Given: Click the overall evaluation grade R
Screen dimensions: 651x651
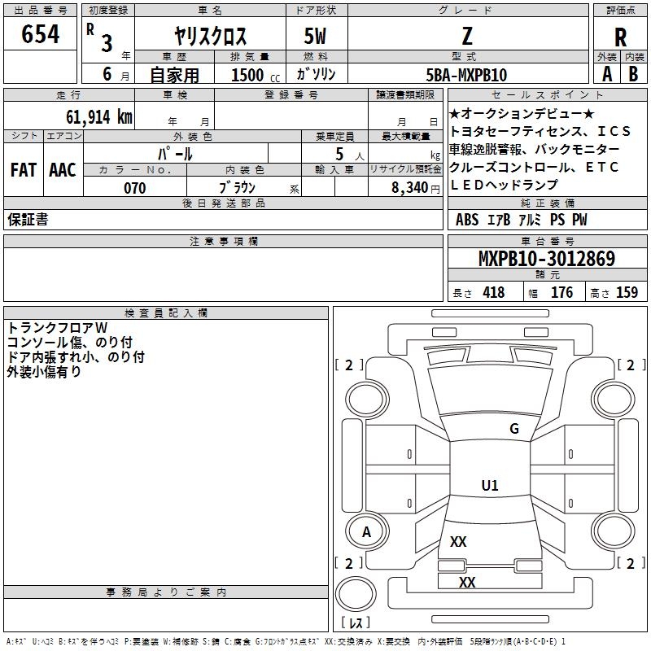Looking at the screenshot, I should (x=620, y=37).
